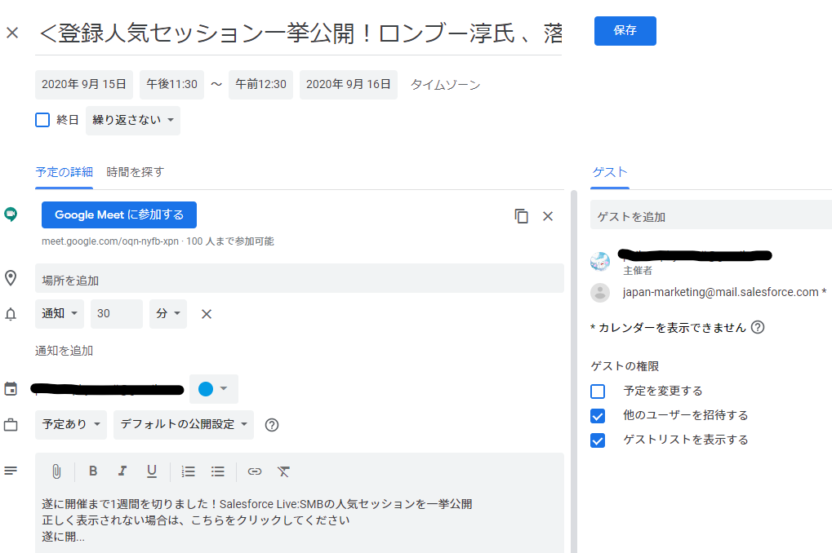Open help for visibility settings

(x=272, y=425)
